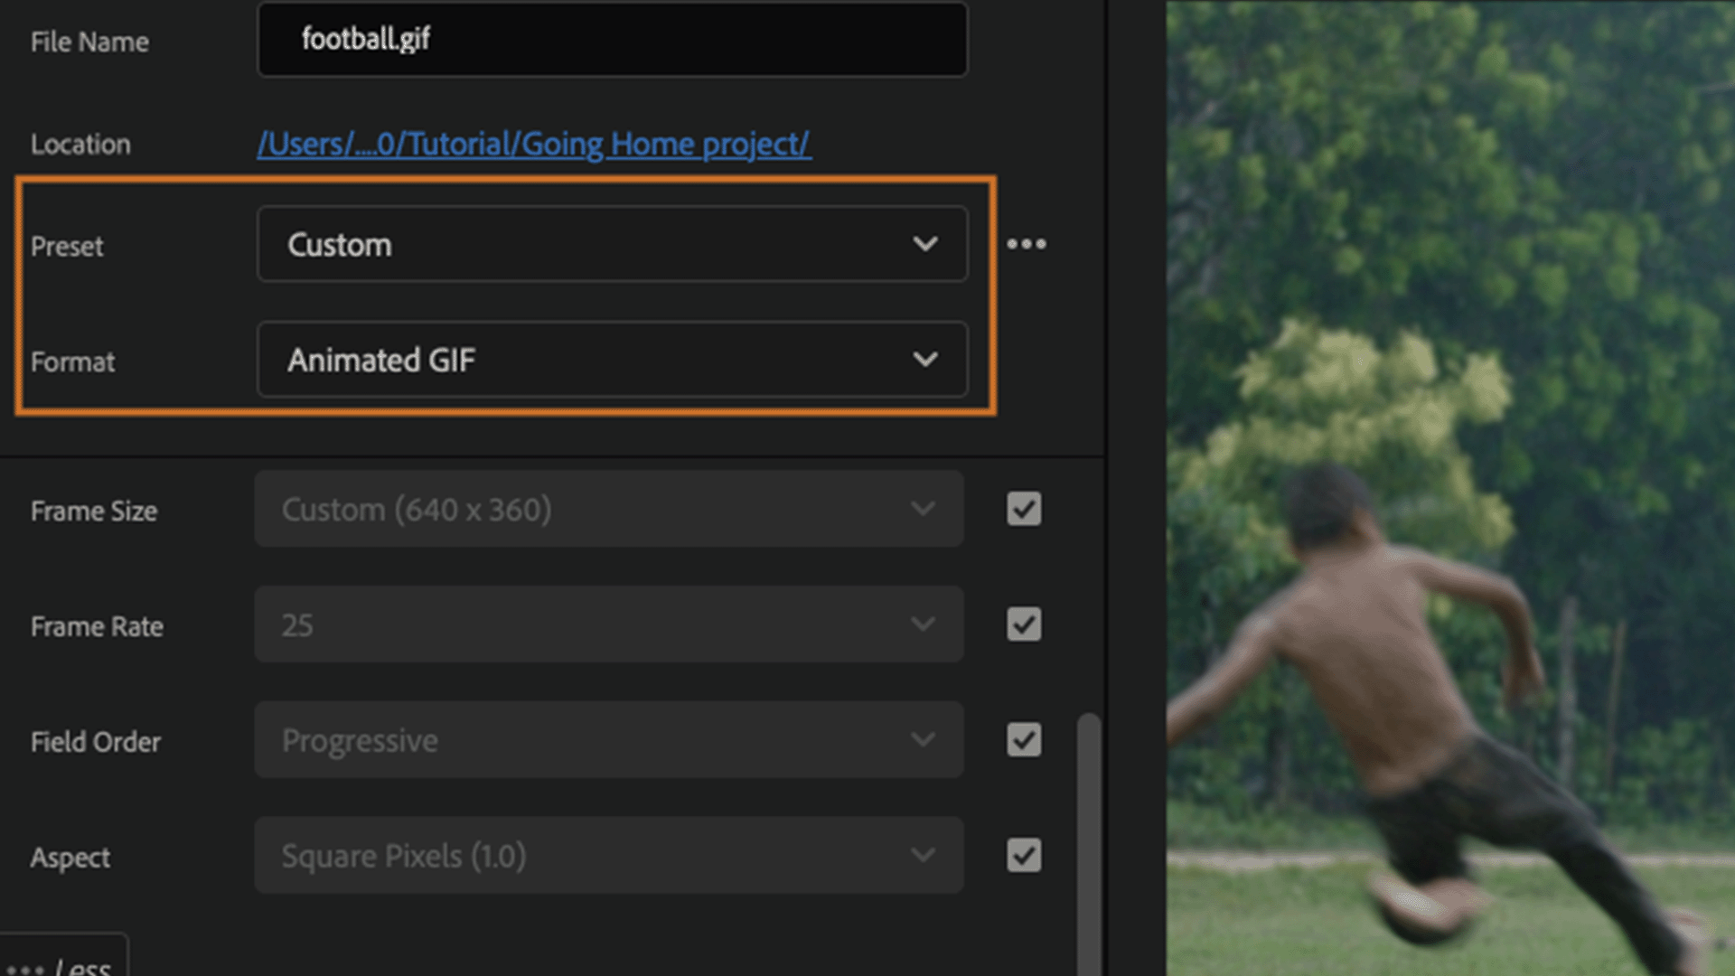Click the Going Home project location link
1735x976 pixels.
[533, 145]
